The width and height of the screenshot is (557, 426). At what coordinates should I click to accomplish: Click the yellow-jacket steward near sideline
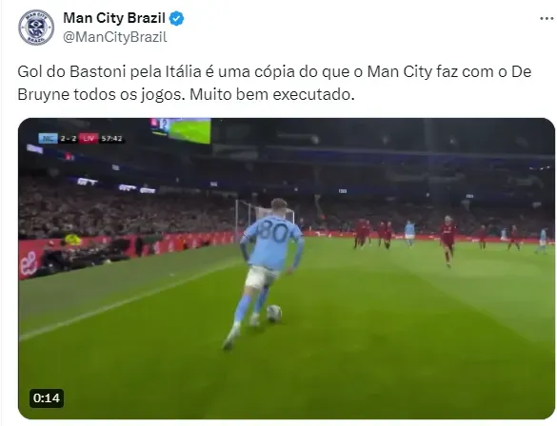(x=72, y=240)
